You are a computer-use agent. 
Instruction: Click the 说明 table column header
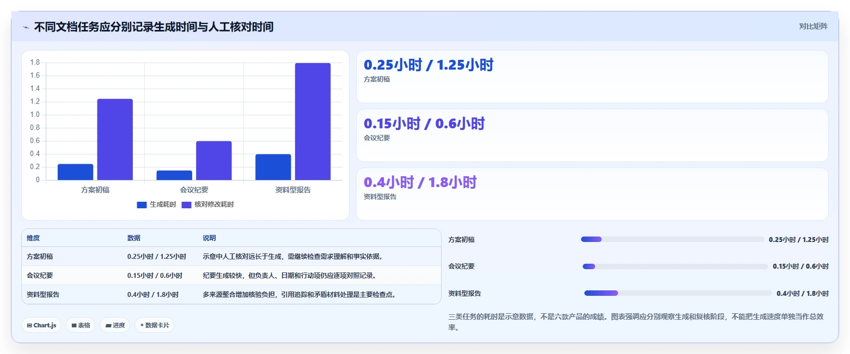click(x=209, y=238)
